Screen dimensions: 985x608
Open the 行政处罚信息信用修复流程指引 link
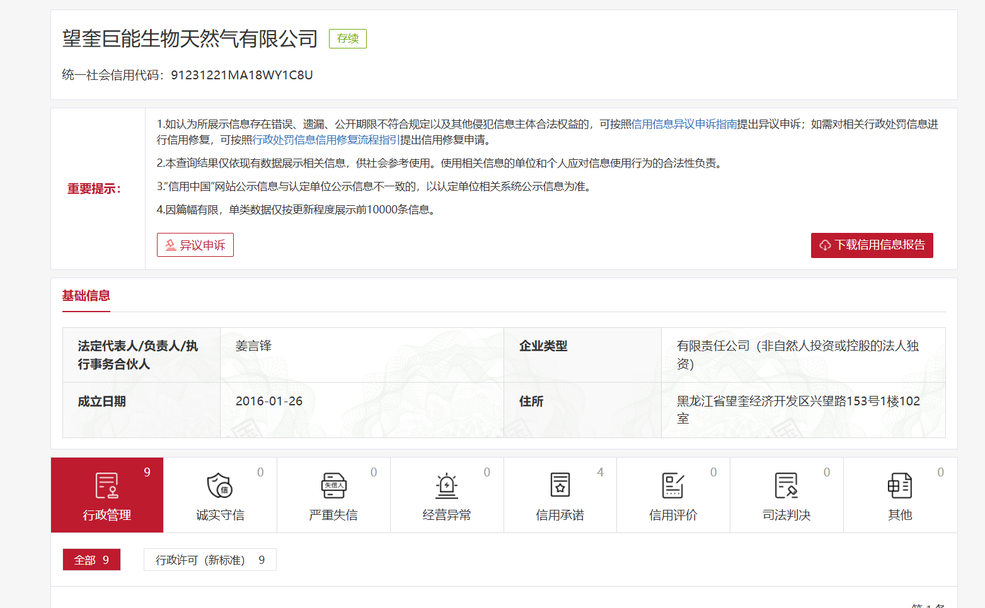tap(326, 140)
